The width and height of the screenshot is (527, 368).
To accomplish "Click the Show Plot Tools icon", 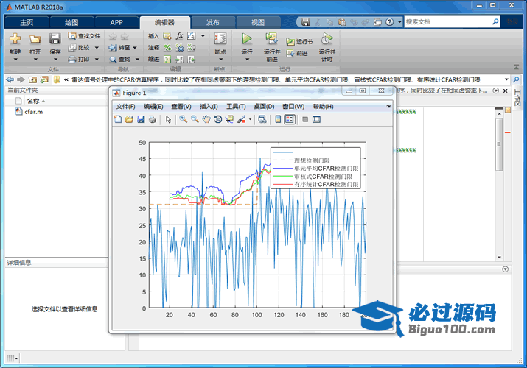I will 316,119.
